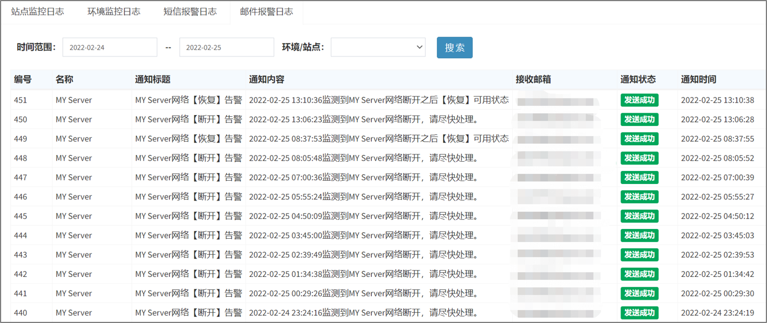Open the 环境监控日志 tab
Image resolution: width=767 pixels, height=323 pixels.
coord(113,11)
